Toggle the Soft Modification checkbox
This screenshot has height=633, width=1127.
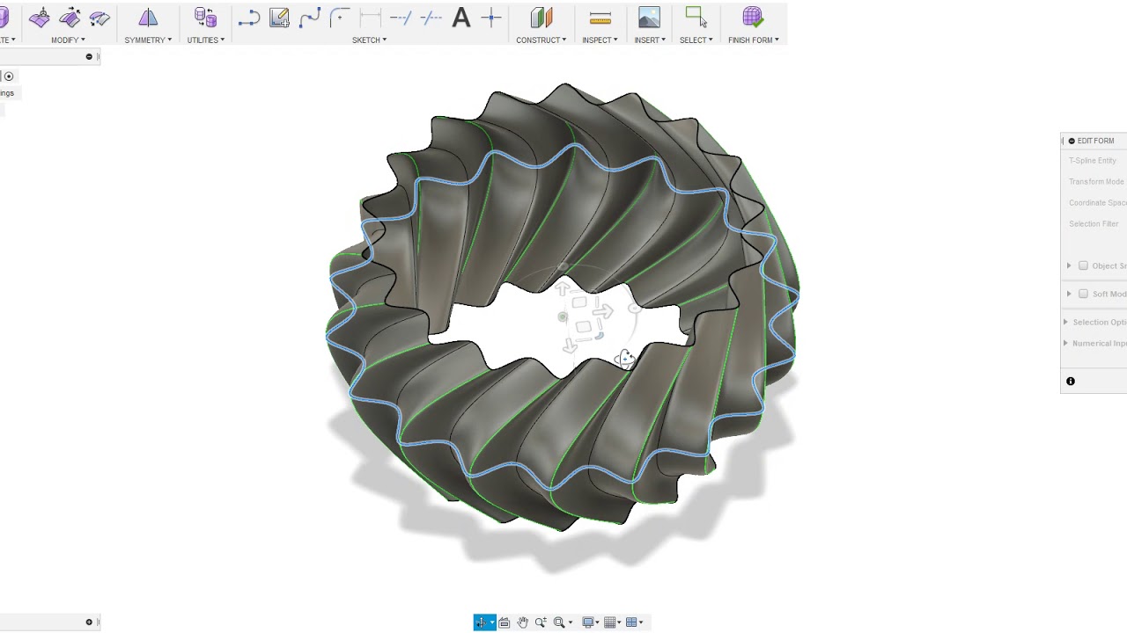pyautogui.click(x=1083, y=294)
